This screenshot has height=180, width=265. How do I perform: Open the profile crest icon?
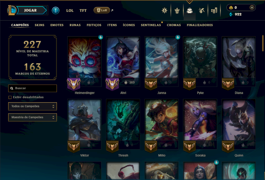164,11
